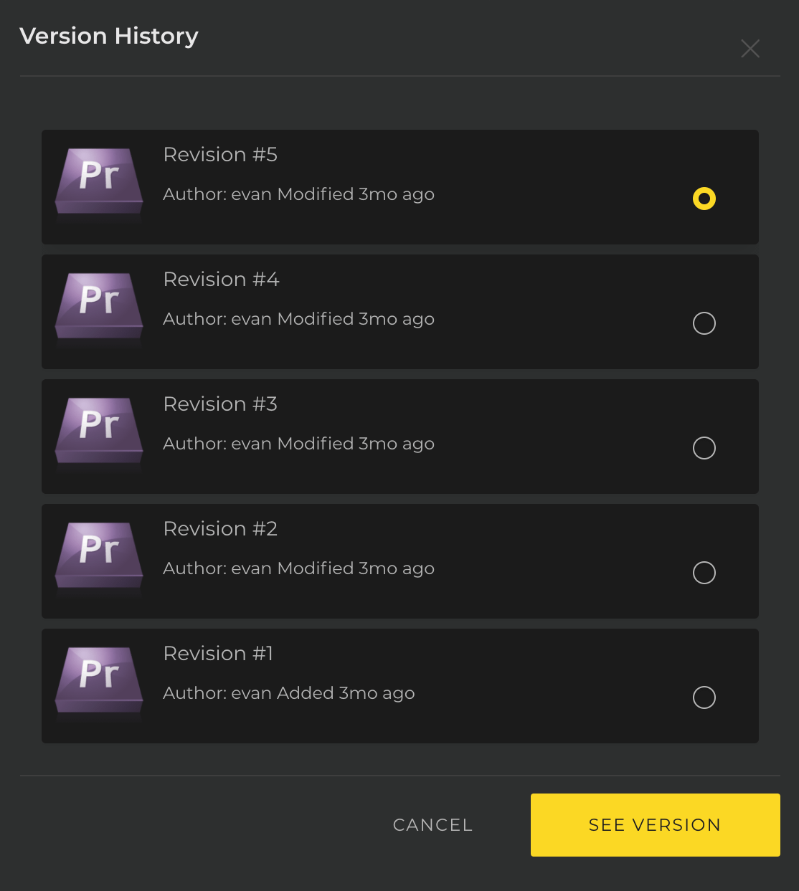Mark the Revision #1 radio button
The image size is (799, 891).
coord(704,697)
